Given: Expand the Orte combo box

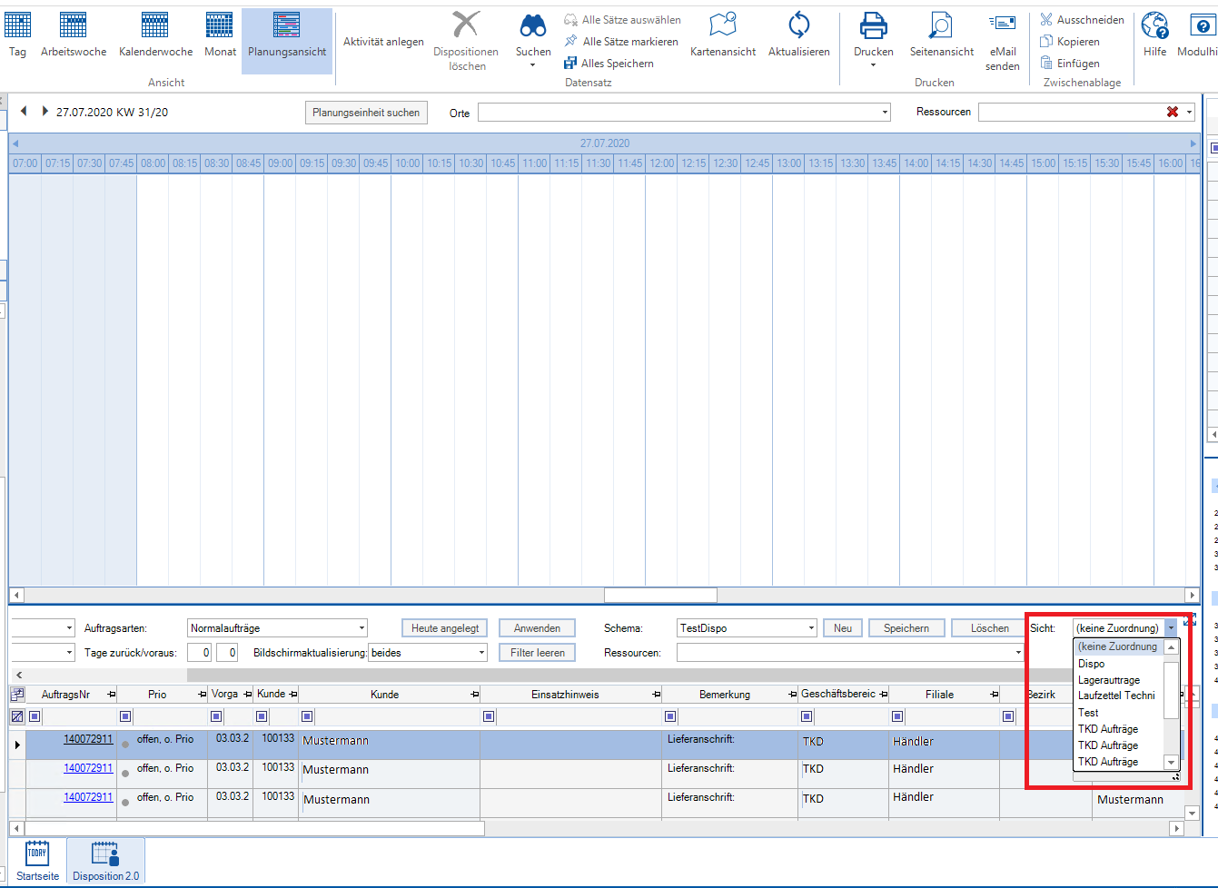Looking at the screenshot, I should point(885,113).
